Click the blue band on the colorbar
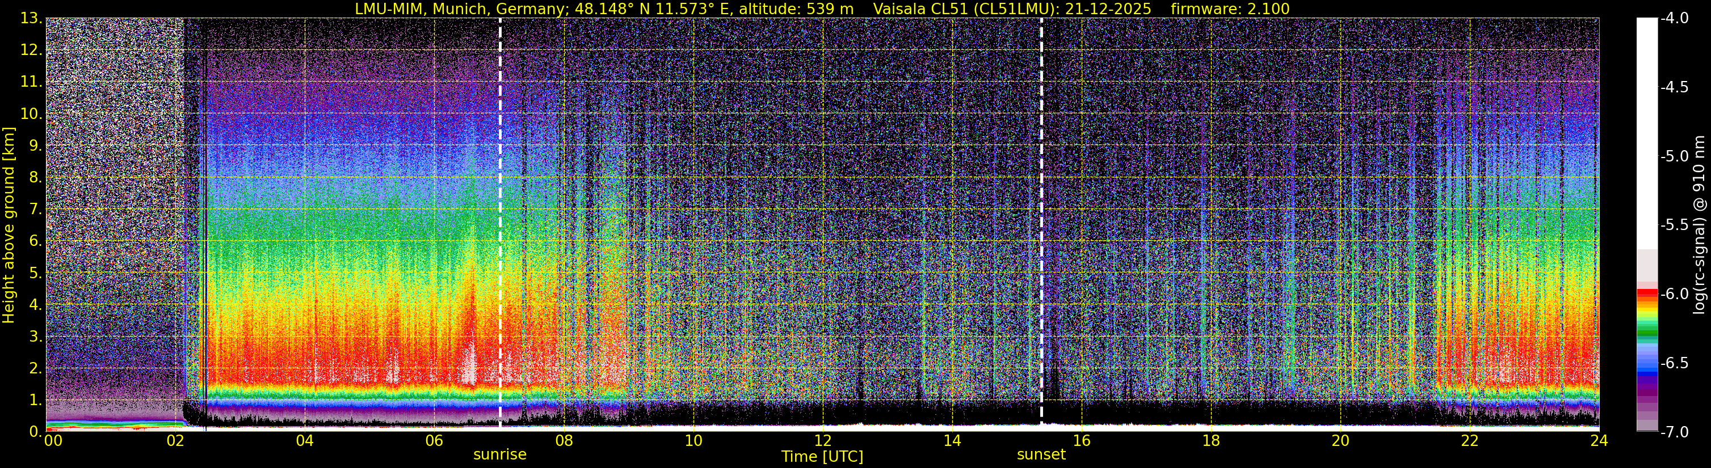1711x468 pixels. tap(1646, 364)
